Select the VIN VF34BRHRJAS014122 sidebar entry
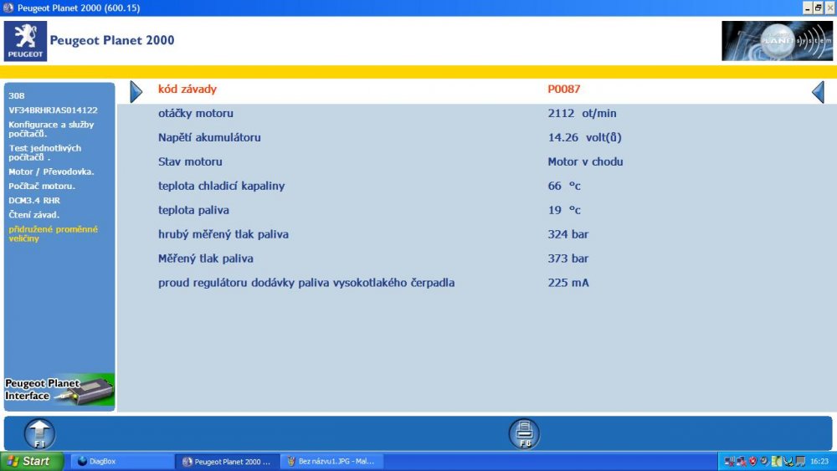The image size is (837, 471). click(53, 110)
